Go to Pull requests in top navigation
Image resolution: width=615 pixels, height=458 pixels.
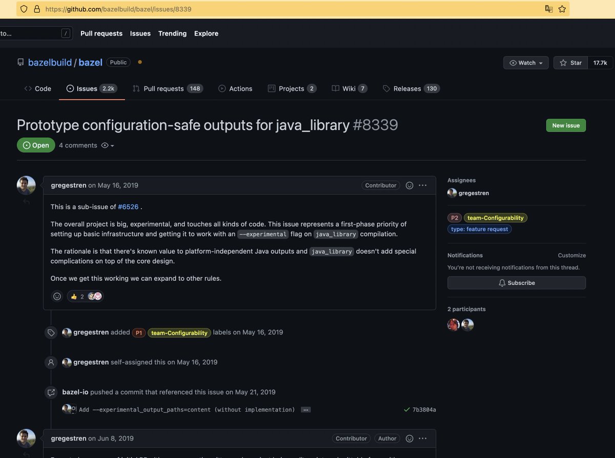(x=101, y=33)
